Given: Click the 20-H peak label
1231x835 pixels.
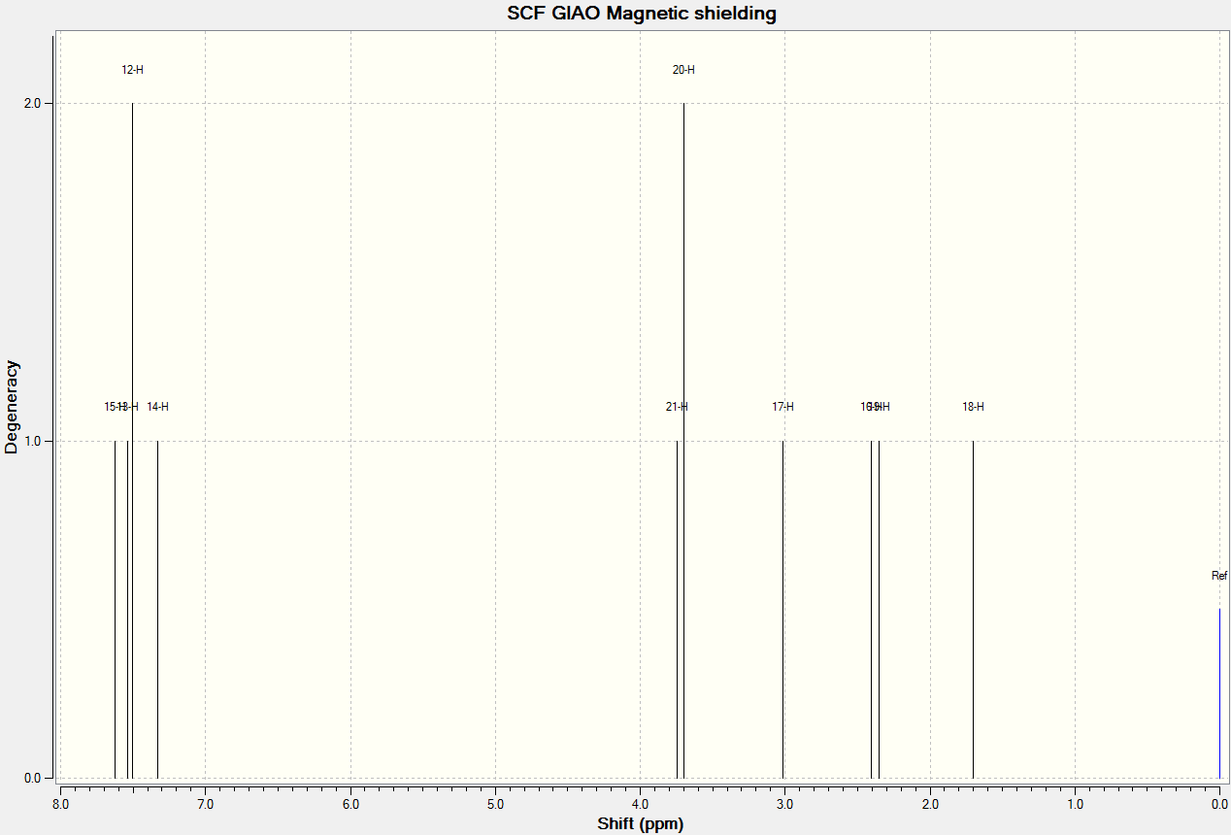Looking at the screenshot, I should pyautogui.click(x=683, y=70).
